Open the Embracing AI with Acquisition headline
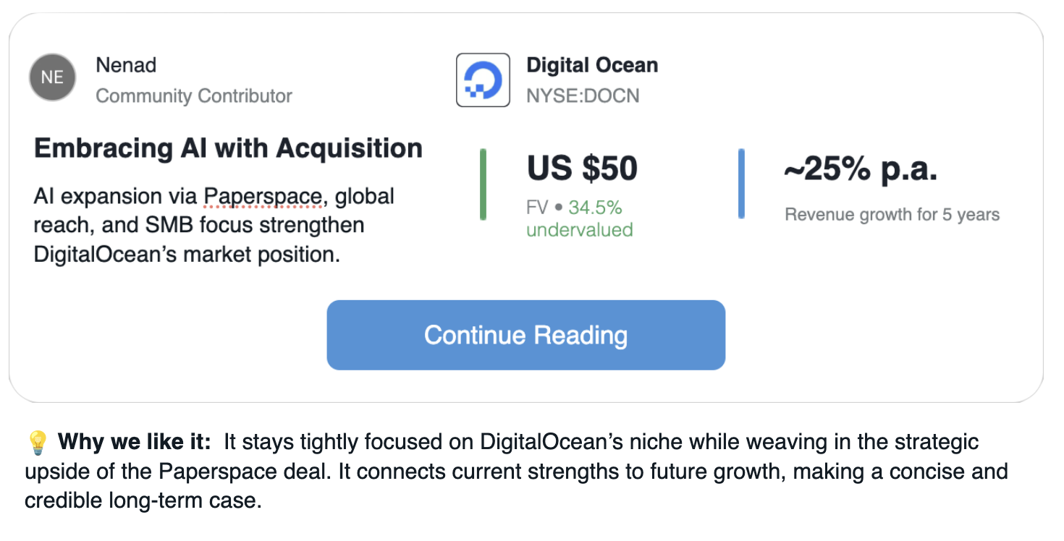 point(229,148)
